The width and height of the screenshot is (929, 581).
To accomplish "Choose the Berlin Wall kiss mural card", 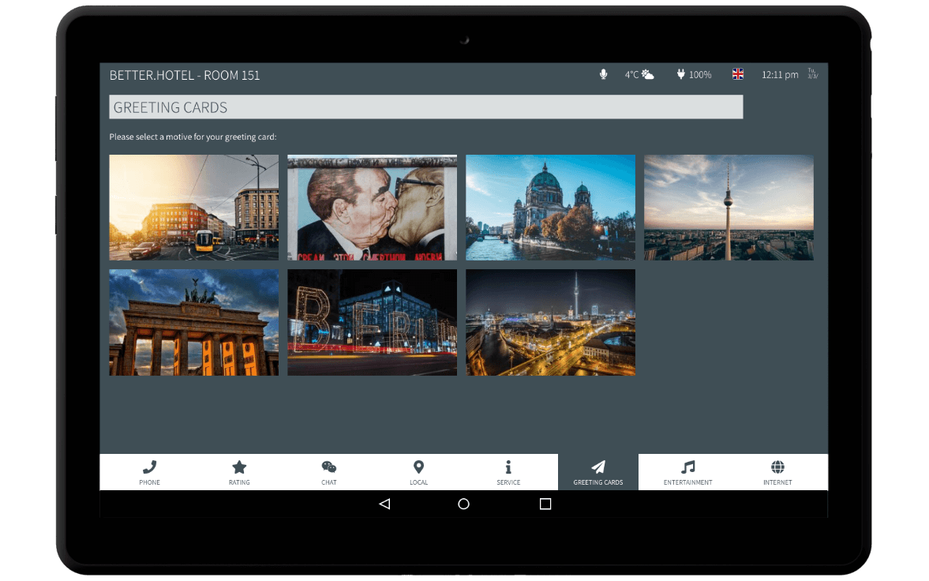I will [372, 208].
